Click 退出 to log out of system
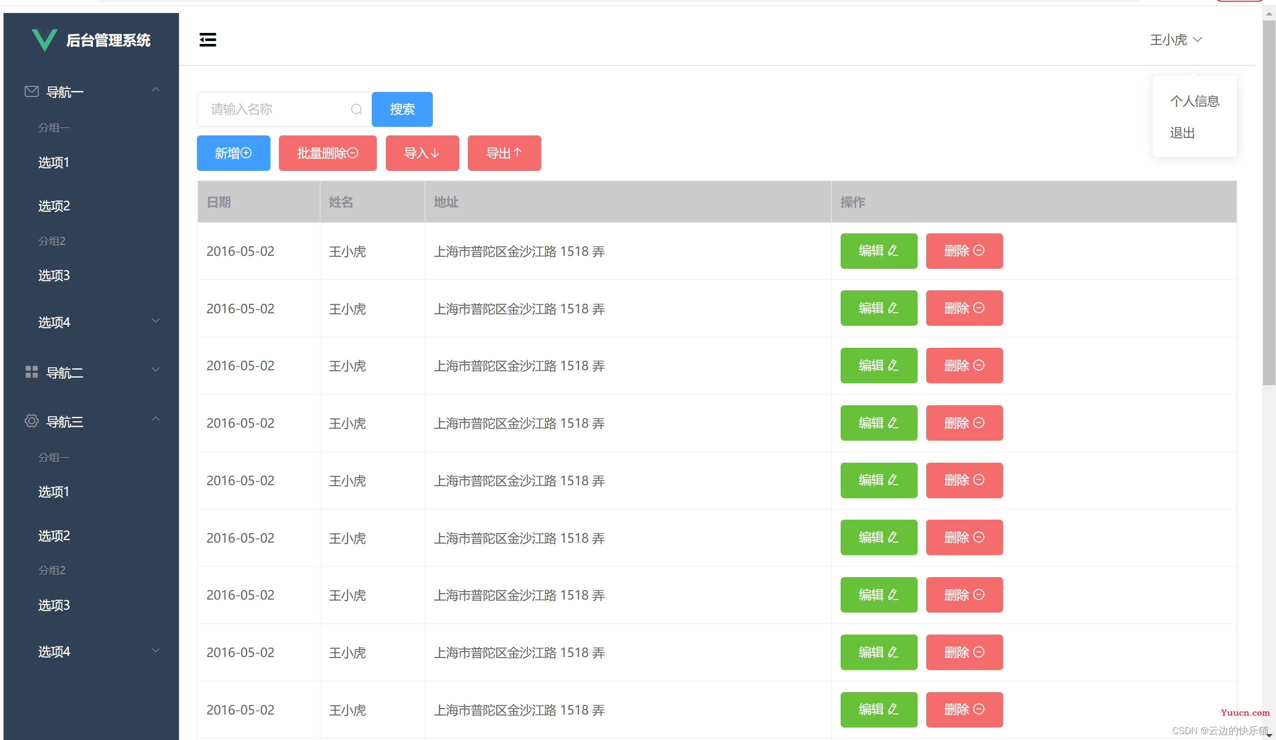 click(1180, 132)
